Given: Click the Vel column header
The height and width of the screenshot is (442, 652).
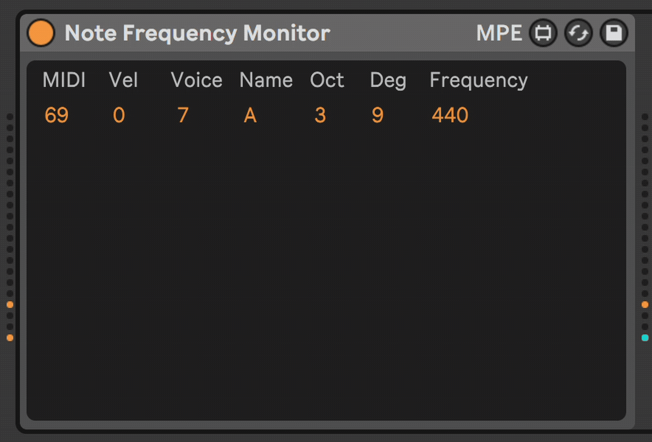Looking at the screenshot, I should [123, 80].
